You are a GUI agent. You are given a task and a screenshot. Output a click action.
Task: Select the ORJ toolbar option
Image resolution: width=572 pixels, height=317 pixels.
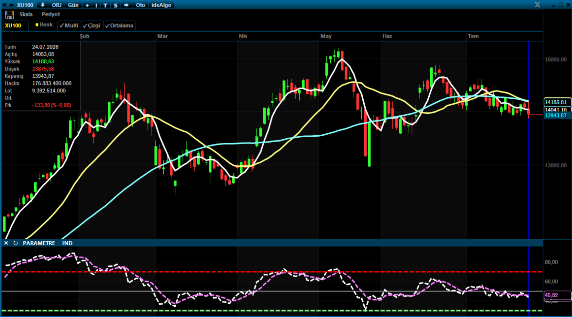pyautogui.click(x=57, y=5)
